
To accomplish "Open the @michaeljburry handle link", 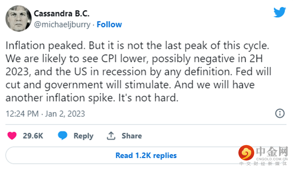I will pyautogui.click(x=62, y=25).
